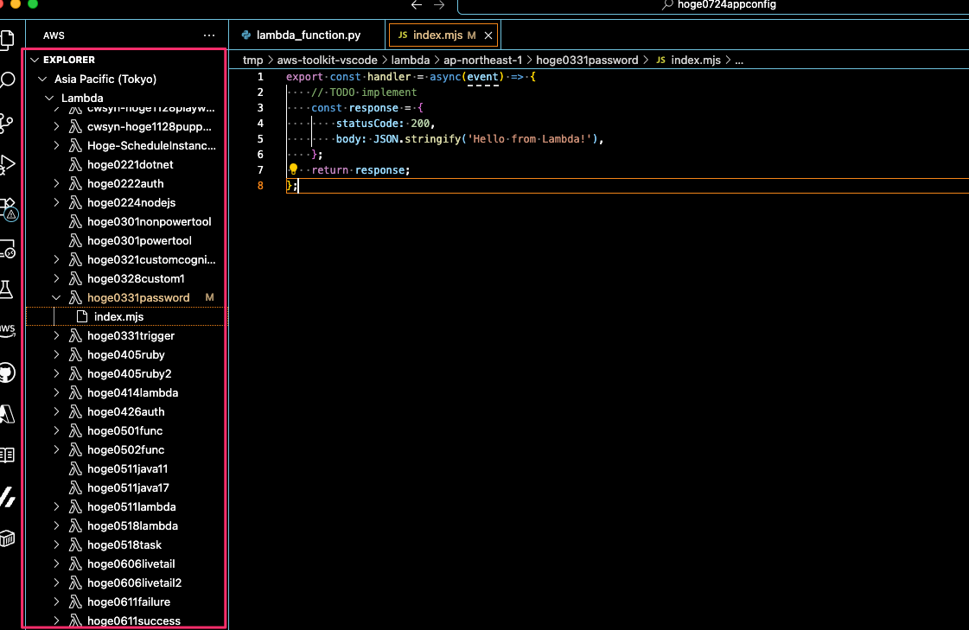
Task: Expand the hoge0606livetail function
Action: tap(56, 564)
